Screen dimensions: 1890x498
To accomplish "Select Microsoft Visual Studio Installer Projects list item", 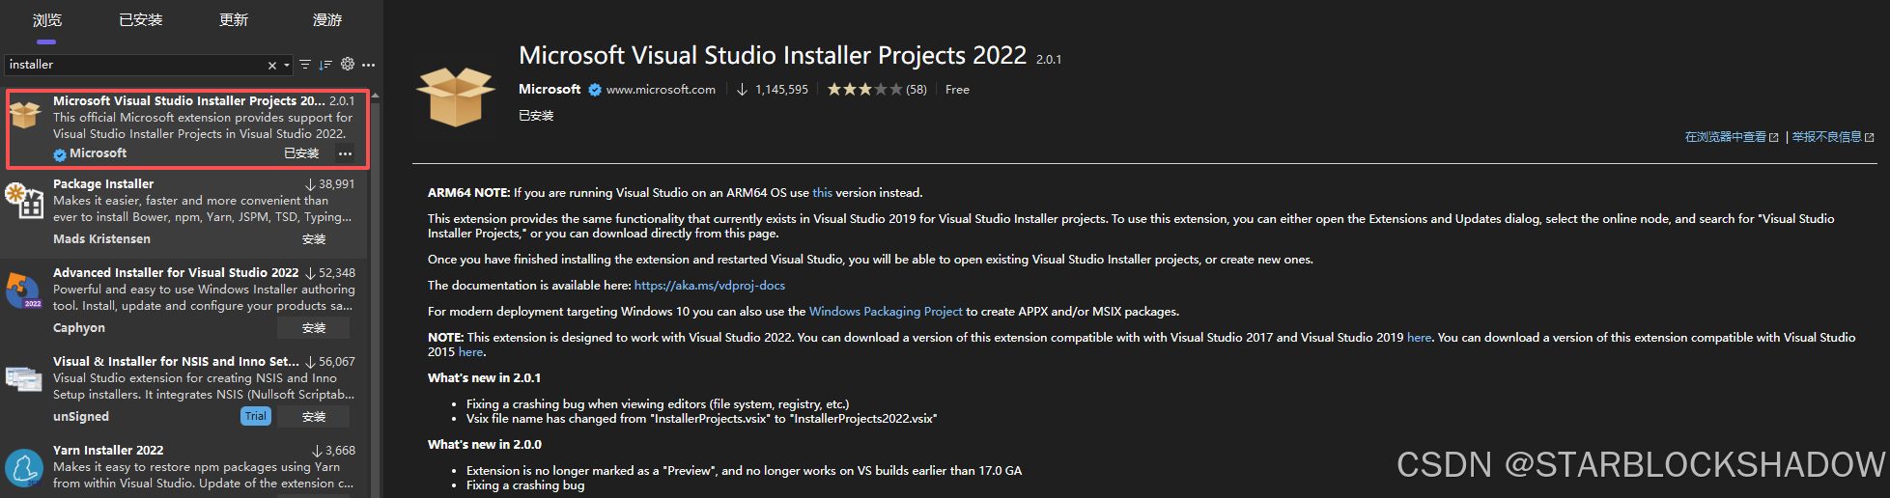I will pyautogui.click(x=187, y=127).
